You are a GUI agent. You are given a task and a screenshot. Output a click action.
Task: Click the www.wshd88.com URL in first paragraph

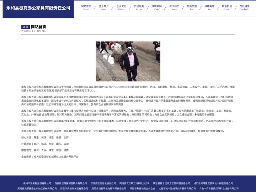tap(120, 87)
